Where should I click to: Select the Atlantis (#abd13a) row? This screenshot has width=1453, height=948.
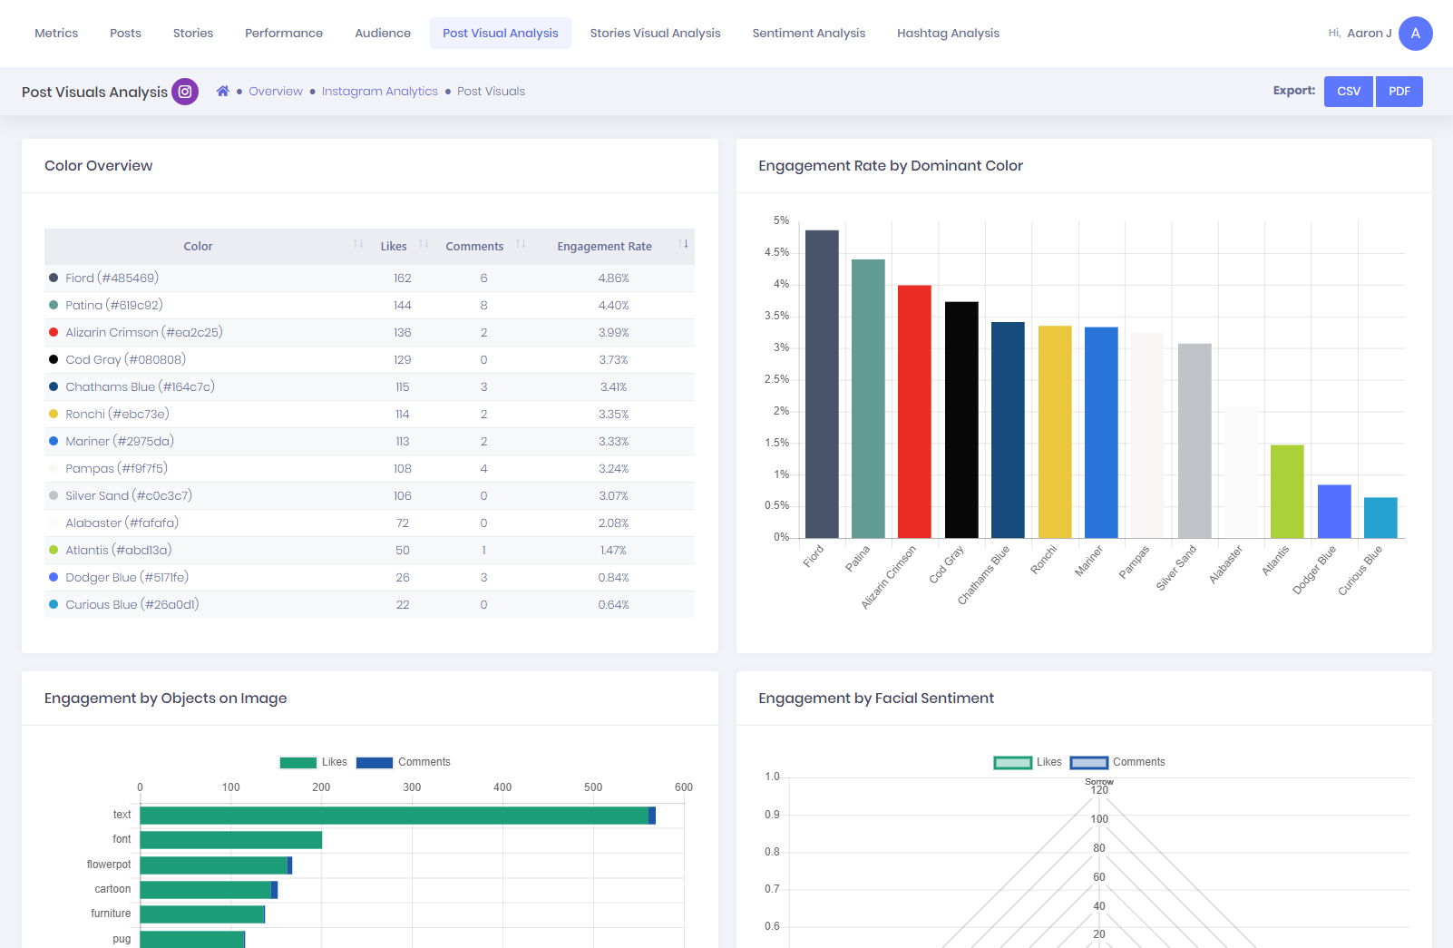coord(369,551)
